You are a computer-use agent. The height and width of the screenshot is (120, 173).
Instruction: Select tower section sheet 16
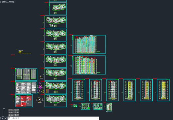click(x=79, y=90)
